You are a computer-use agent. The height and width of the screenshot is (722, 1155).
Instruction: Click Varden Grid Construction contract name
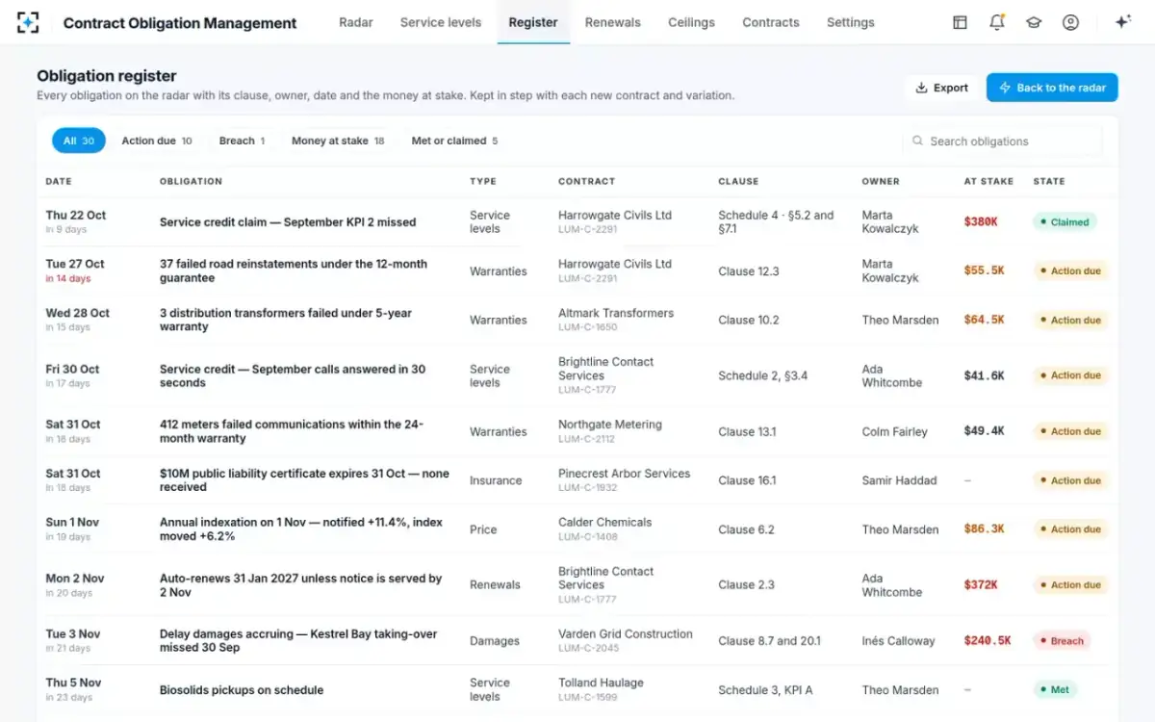coord(626,634)
